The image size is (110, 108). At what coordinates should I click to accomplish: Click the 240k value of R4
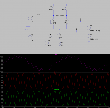64,9
